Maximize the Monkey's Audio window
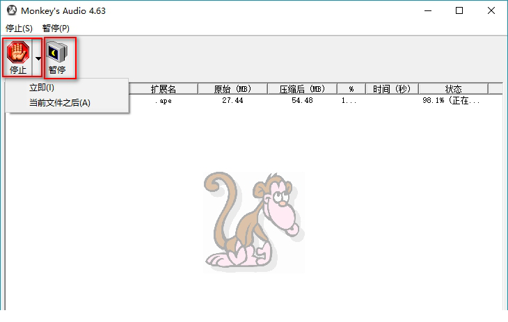Viewport: 508px width, 322px height. (459, 11)
